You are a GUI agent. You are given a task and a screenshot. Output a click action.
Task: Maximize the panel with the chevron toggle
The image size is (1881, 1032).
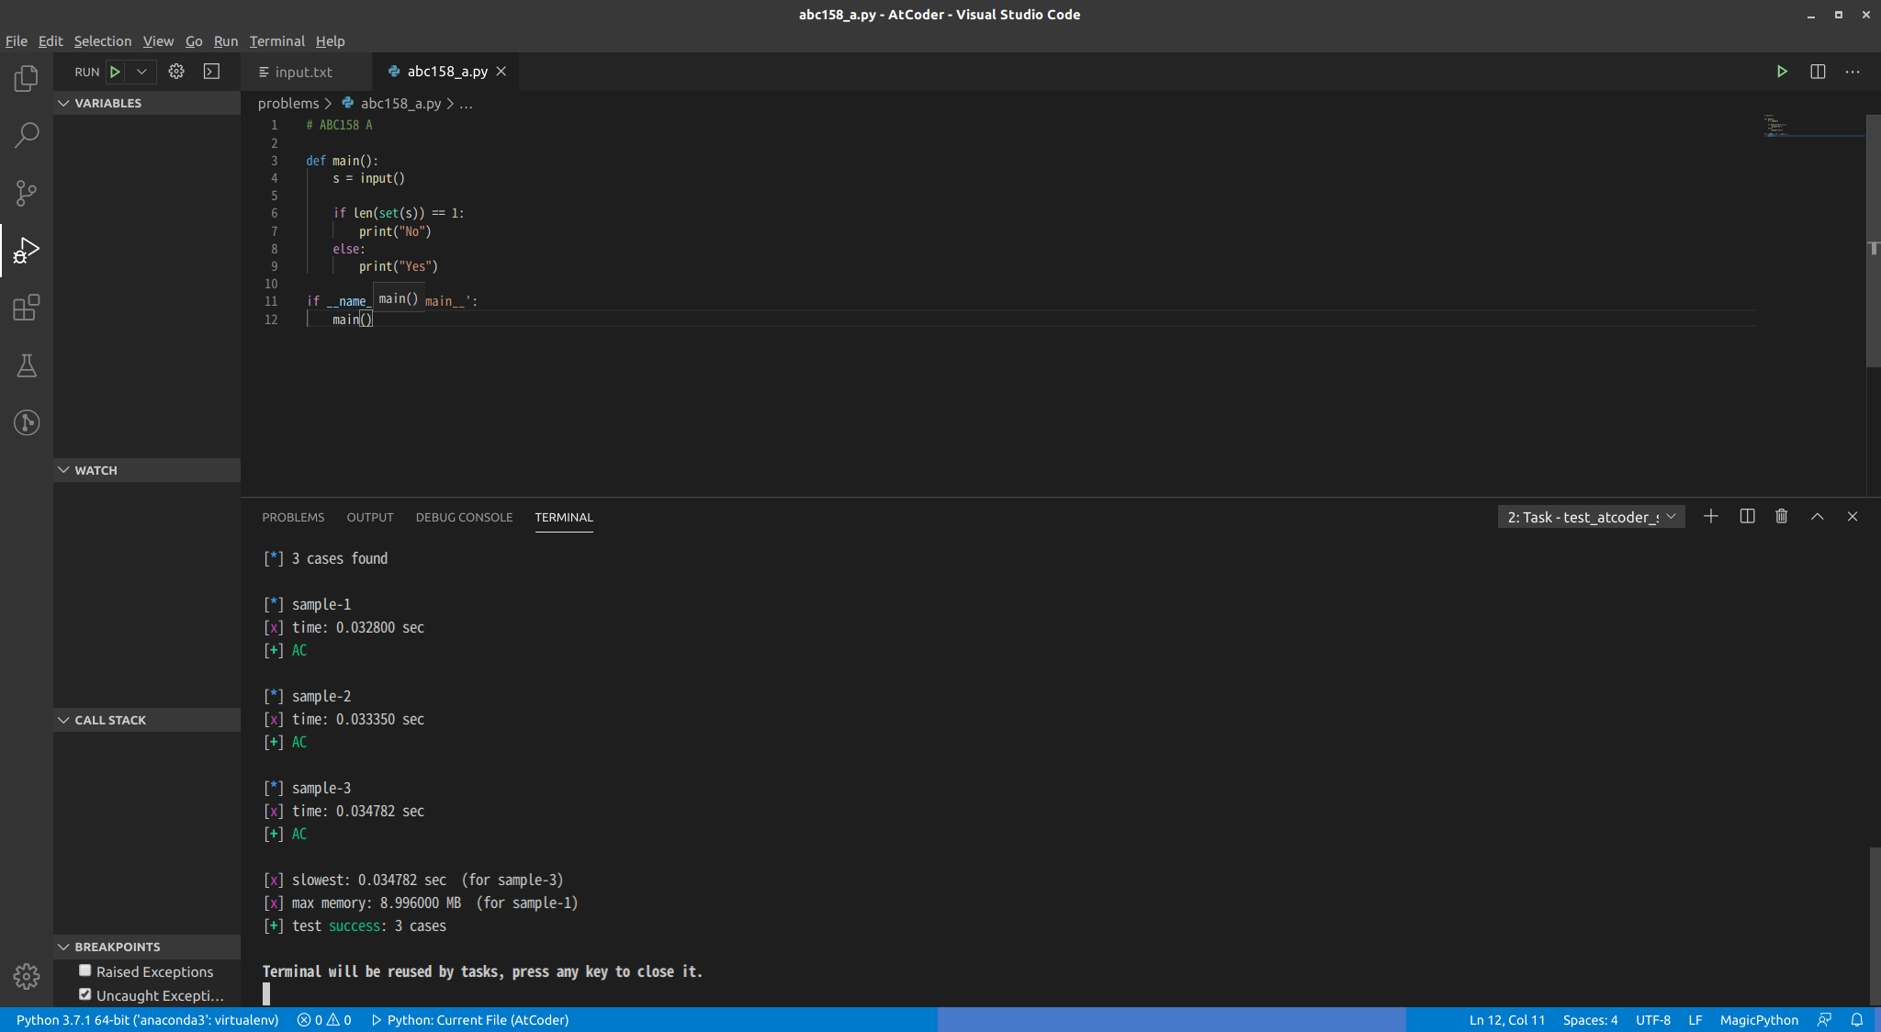coord(1816,516)
